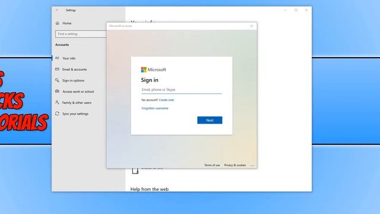Select the Family & other users person icon

click(57, 102)
